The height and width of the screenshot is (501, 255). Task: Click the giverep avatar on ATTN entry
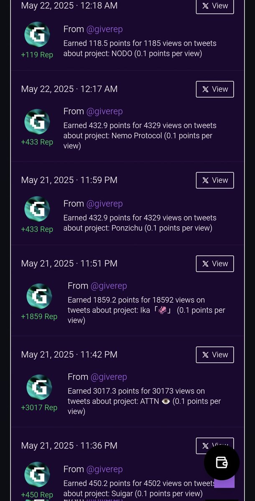point(39,387)
